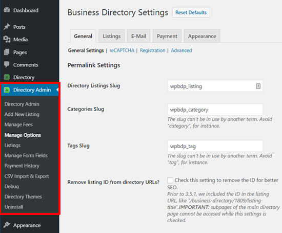
Task: Click the Appearance paintbrush icon
Action: pyautogui.click(x=7, y=225)
